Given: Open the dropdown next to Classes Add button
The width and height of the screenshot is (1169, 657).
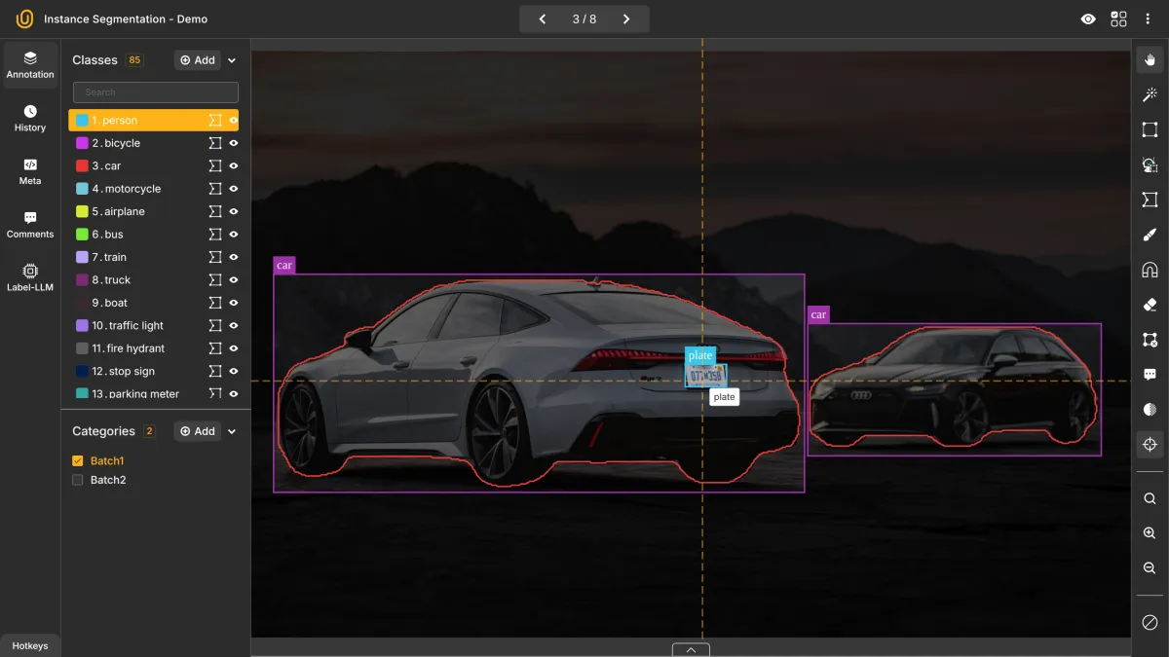Looking at the screenshot, I should 231,59.
